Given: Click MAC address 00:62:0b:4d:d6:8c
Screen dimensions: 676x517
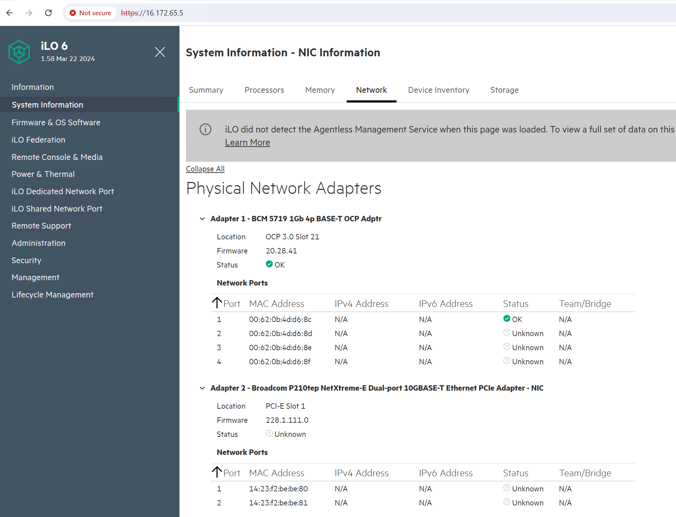Looking at the screenshot, I should pyautogui.click(x=280, y=320).
